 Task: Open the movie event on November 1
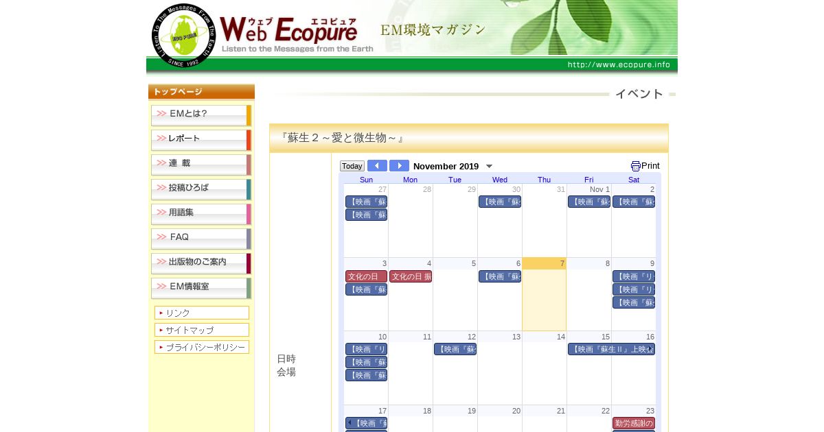pos(589,202)
